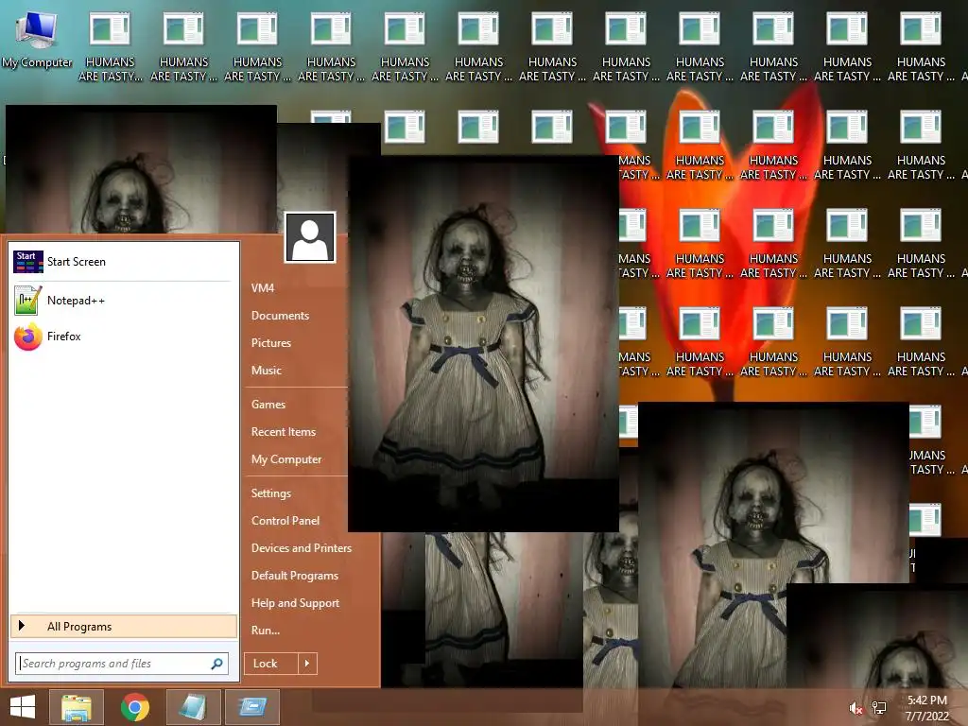Open the VM4 user folder
The width and height of the screenshot is (968, 726).
263,287
